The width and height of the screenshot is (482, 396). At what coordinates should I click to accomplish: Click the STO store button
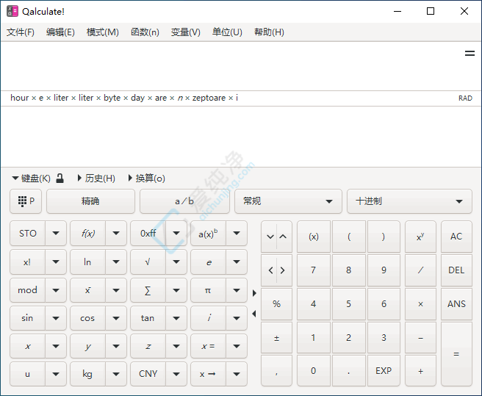click(28, 234)
